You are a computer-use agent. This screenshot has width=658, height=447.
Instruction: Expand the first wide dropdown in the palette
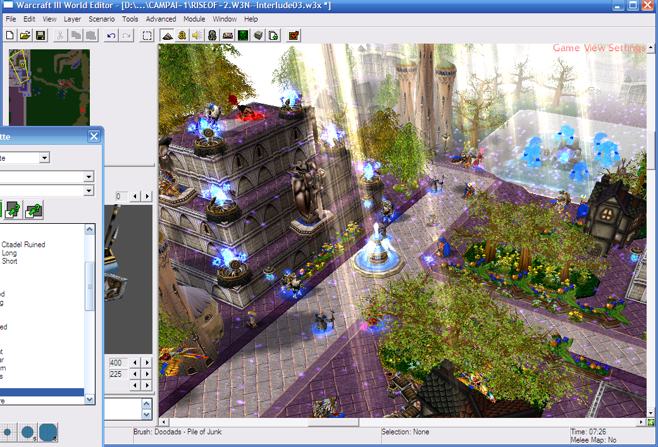point(89,176)
